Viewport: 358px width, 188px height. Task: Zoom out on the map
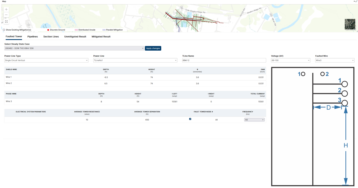pyautogui.click(x=6, y=15)
